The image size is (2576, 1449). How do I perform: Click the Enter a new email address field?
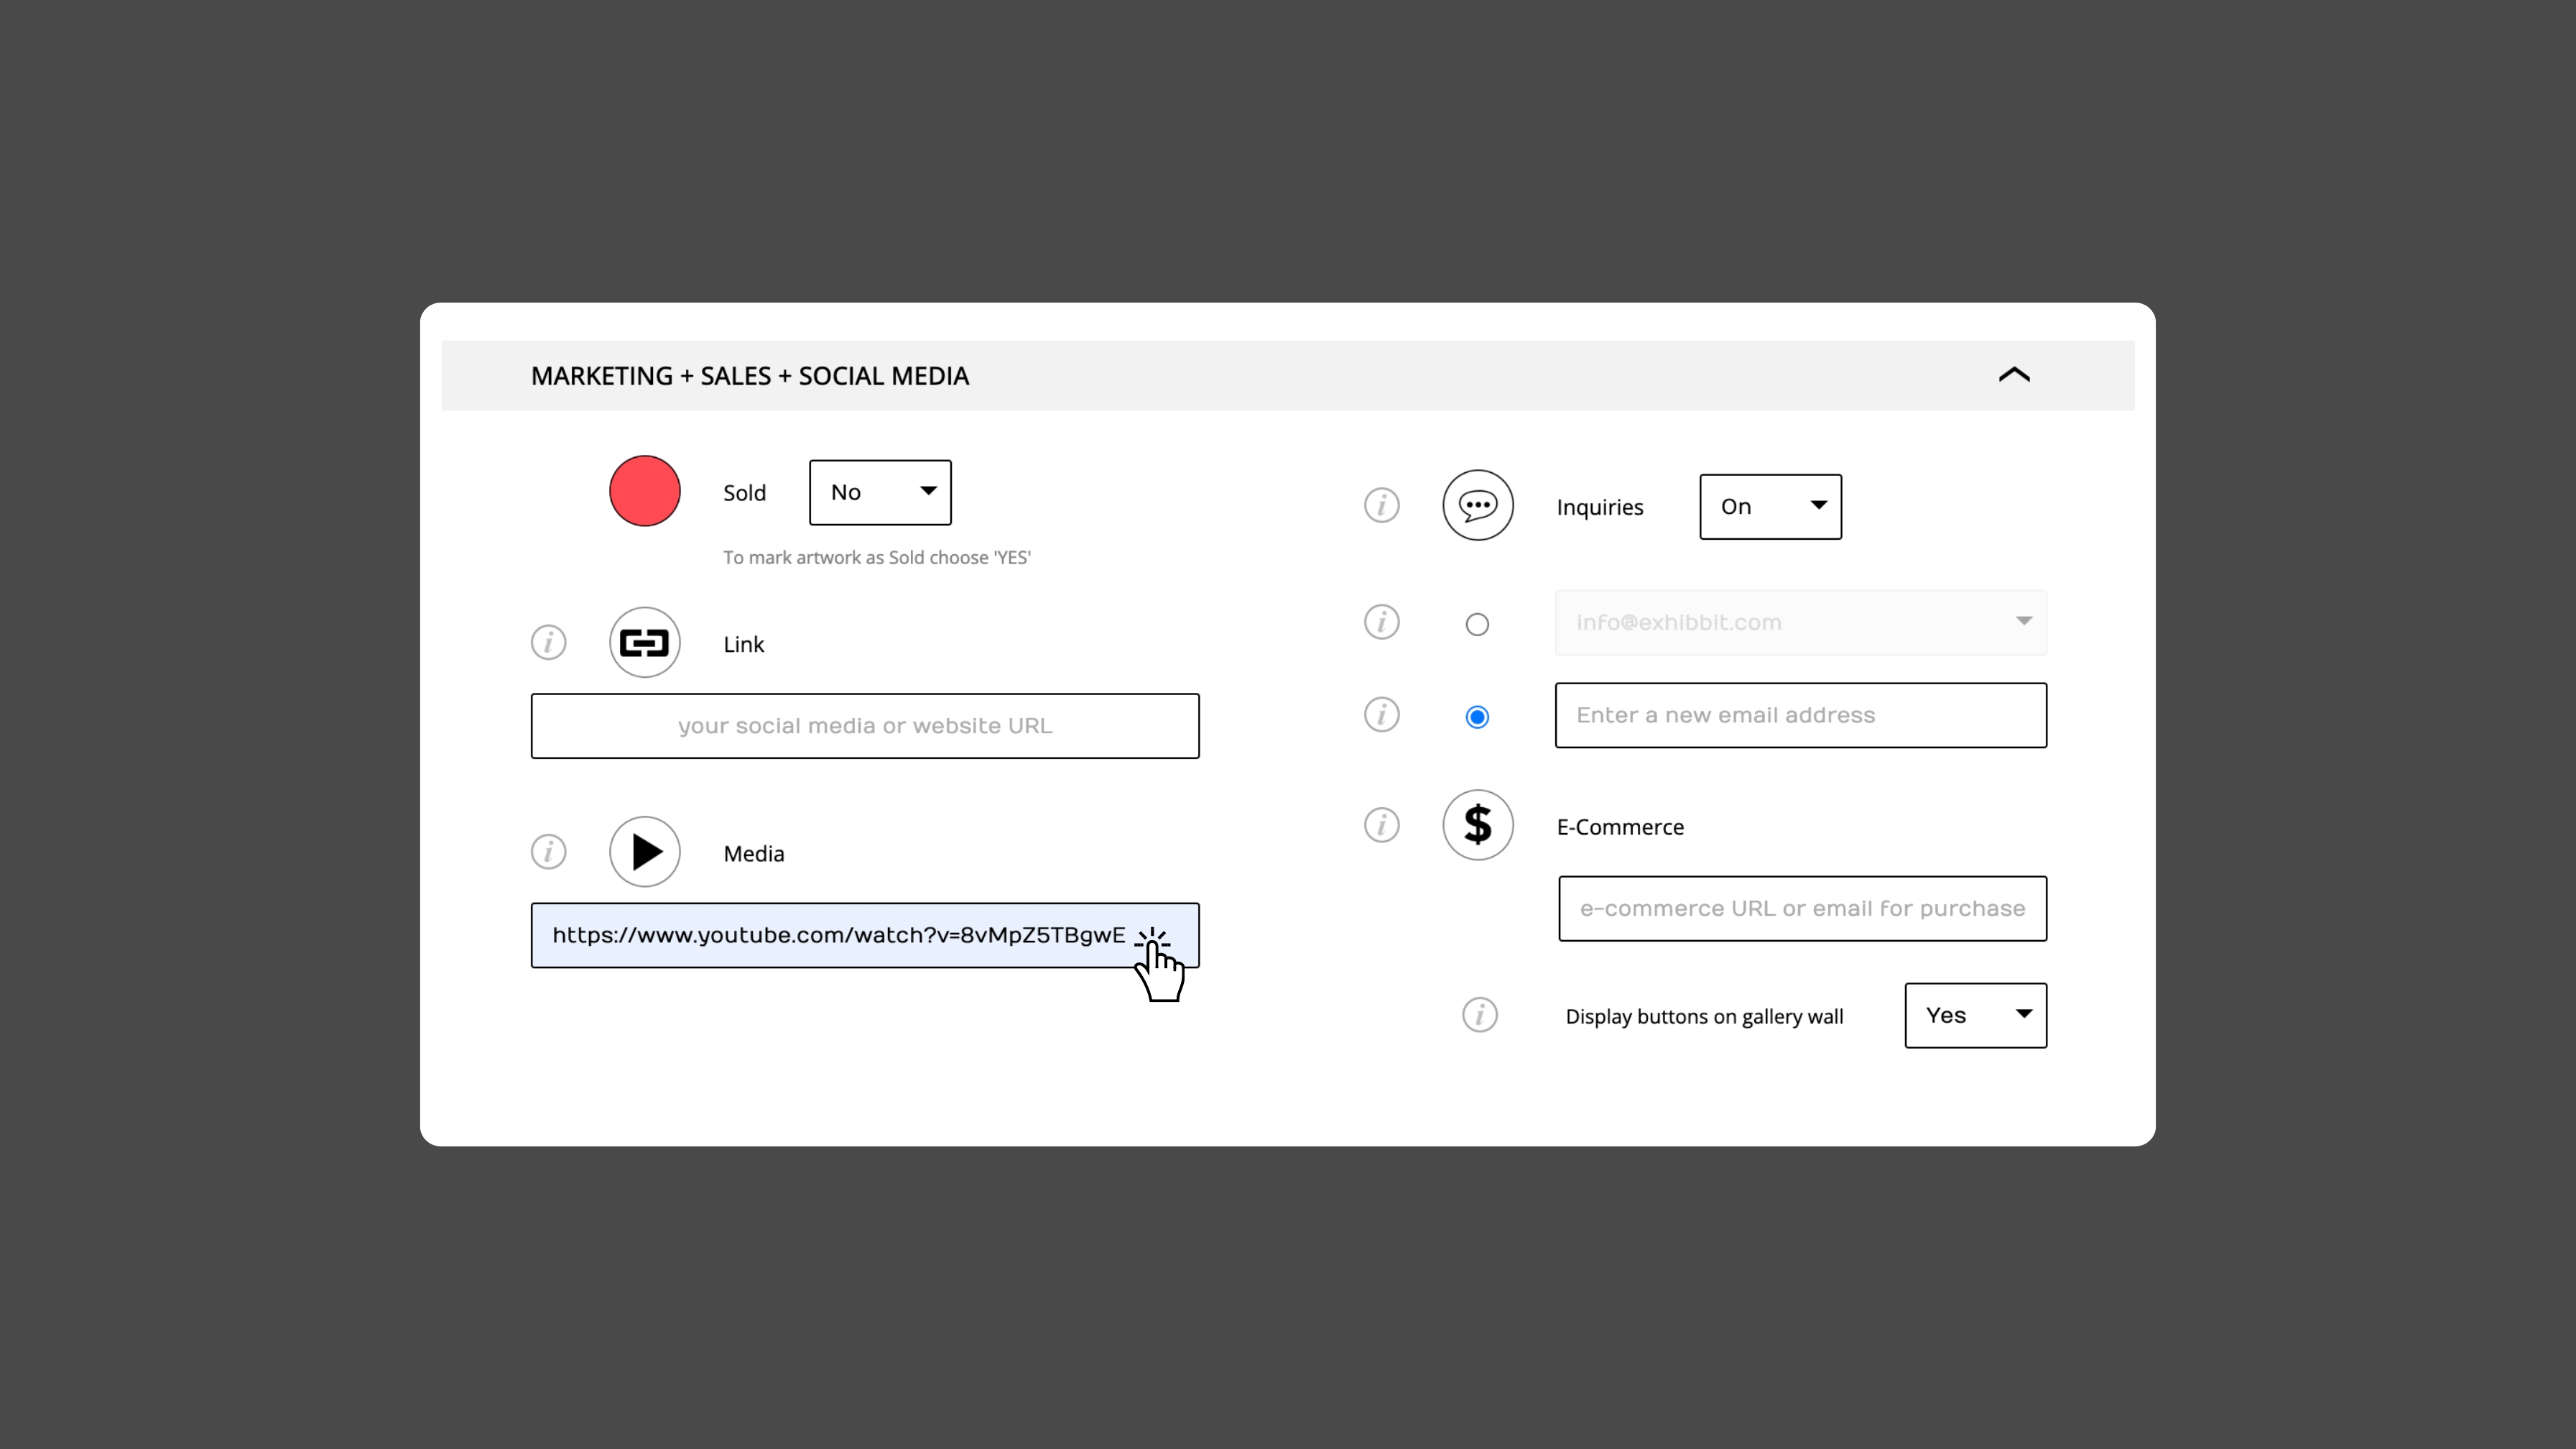1800,715
